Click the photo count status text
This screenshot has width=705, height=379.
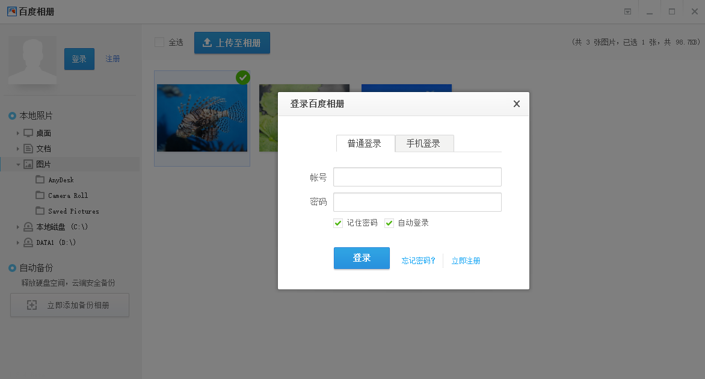[636, 42]
